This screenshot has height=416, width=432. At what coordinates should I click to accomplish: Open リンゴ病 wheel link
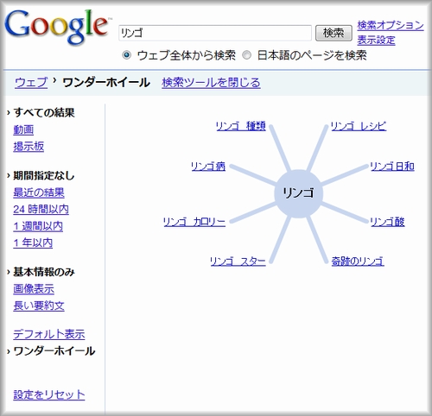coord(208,167)
